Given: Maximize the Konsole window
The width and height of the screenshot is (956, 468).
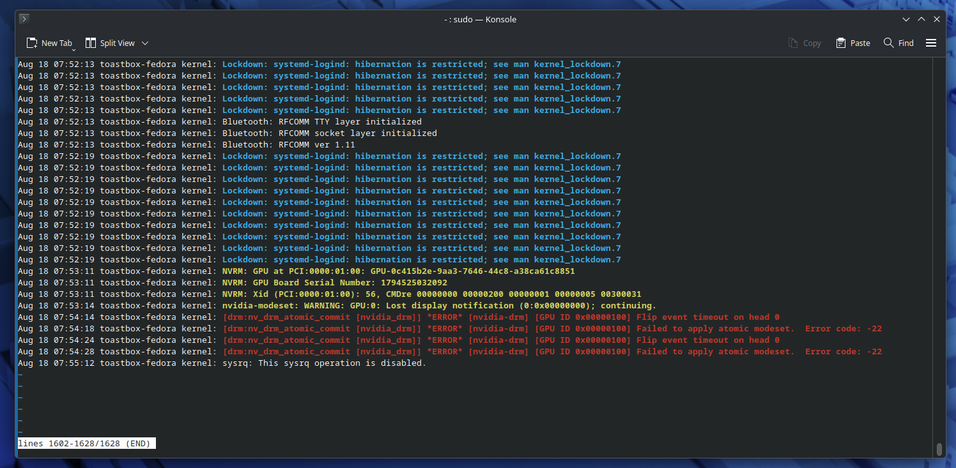Looking at the screenshot, I should coord(921,19).
